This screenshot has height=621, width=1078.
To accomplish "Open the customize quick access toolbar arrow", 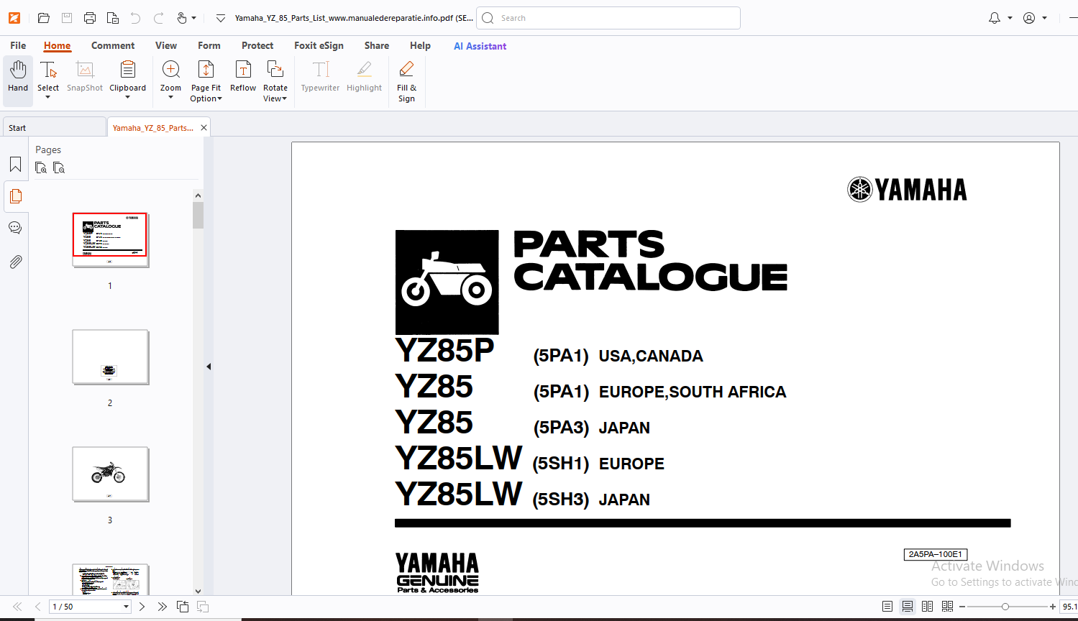I will click(221, 18).
